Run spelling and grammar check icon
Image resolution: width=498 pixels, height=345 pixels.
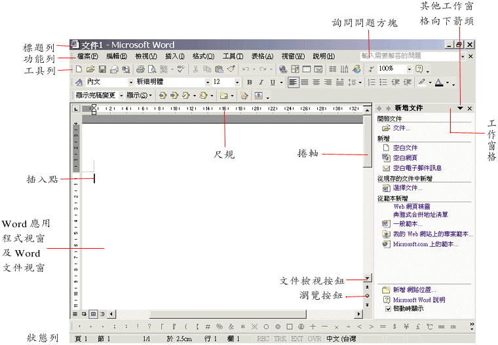(181, 69)
